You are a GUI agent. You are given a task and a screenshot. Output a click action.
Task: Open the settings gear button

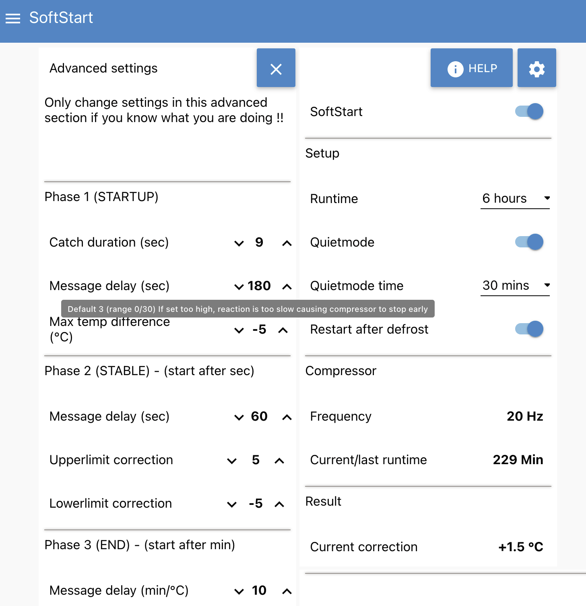click(x=536, y=69)
